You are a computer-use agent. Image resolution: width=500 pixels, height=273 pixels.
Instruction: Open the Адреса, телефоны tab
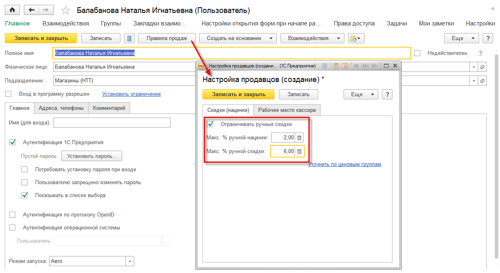(x=61, y=108)
